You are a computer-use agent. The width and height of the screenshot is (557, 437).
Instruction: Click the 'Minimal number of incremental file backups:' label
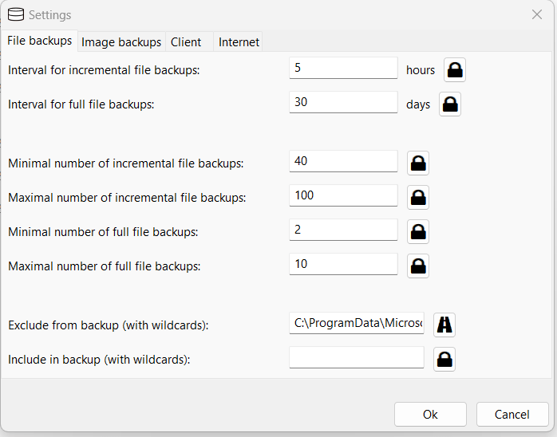(x=126, y=163)
